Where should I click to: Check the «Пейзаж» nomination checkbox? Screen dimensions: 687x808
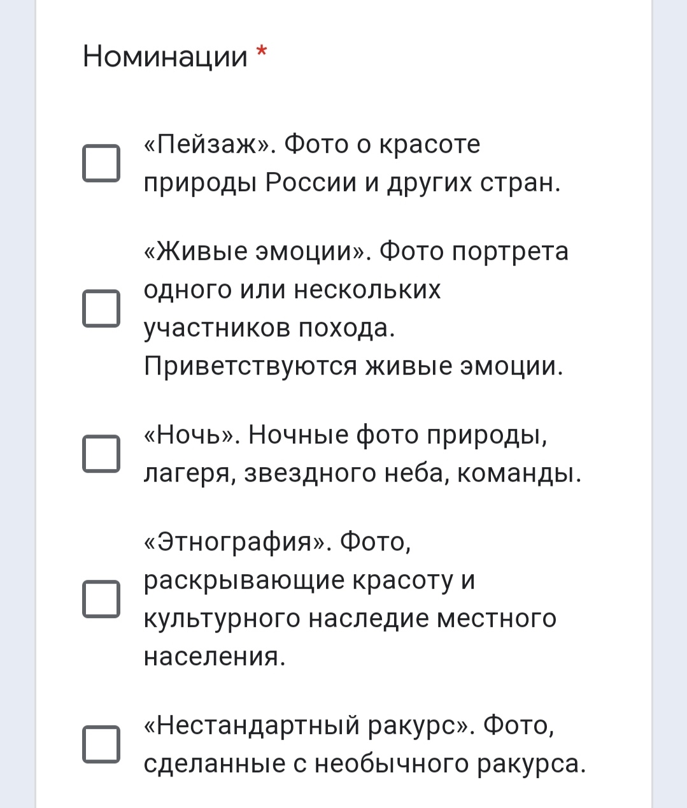coord(101,163)
